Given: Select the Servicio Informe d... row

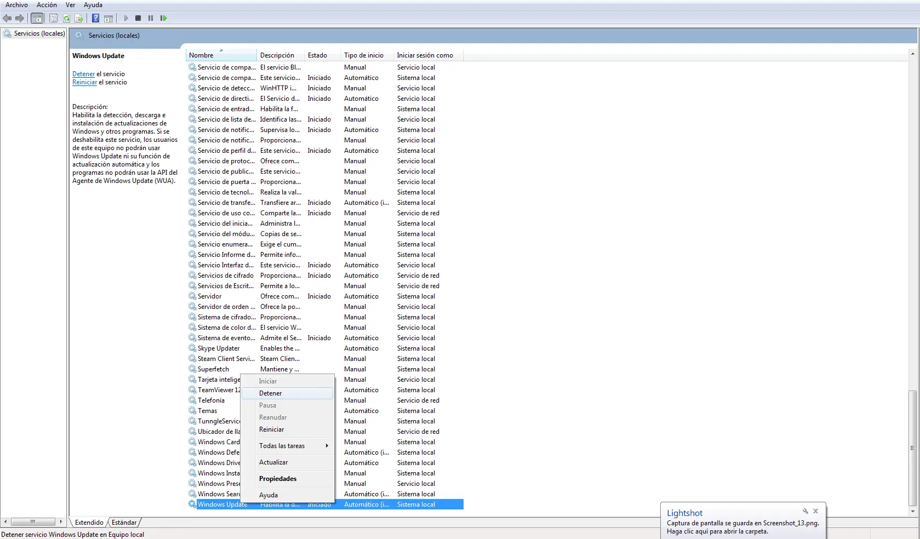Looking at the screenshot, I should pos(325,255).
